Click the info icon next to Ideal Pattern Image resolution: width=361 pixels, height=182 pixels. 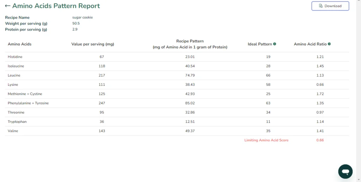[275, 44]
